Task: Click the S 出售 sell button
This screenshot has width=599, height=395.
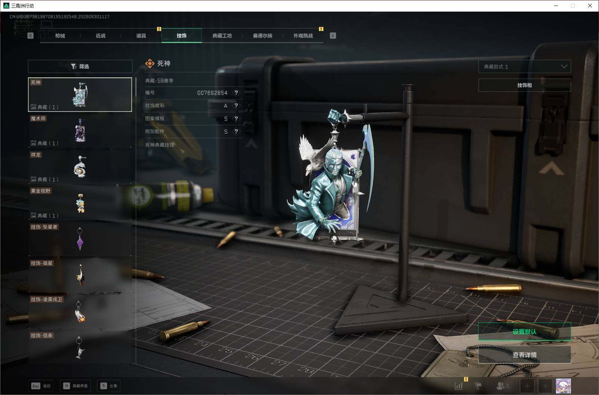Action: tap(108, 386)
